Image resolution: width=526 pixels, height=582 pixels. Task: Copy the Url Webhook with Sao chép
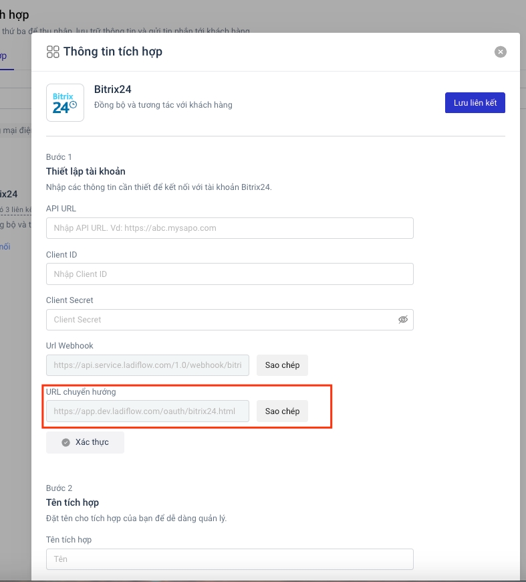click(x=282, y=365)
